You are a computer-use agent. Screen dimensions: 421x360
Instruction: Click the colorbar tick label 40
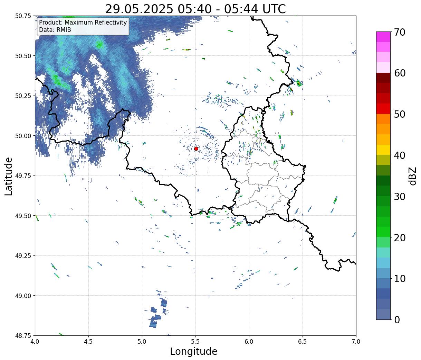[x=400, y=155]
